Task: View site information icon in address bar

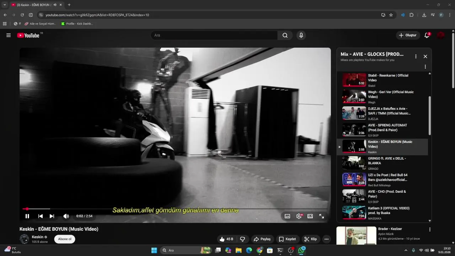Action: click(x=41, y=15)
